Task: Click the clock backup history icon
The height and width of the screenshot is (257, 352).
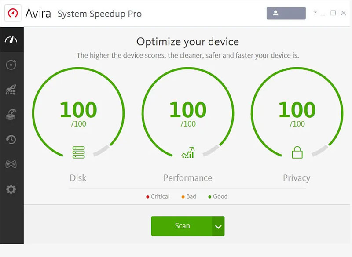Action: click(11, 140)
